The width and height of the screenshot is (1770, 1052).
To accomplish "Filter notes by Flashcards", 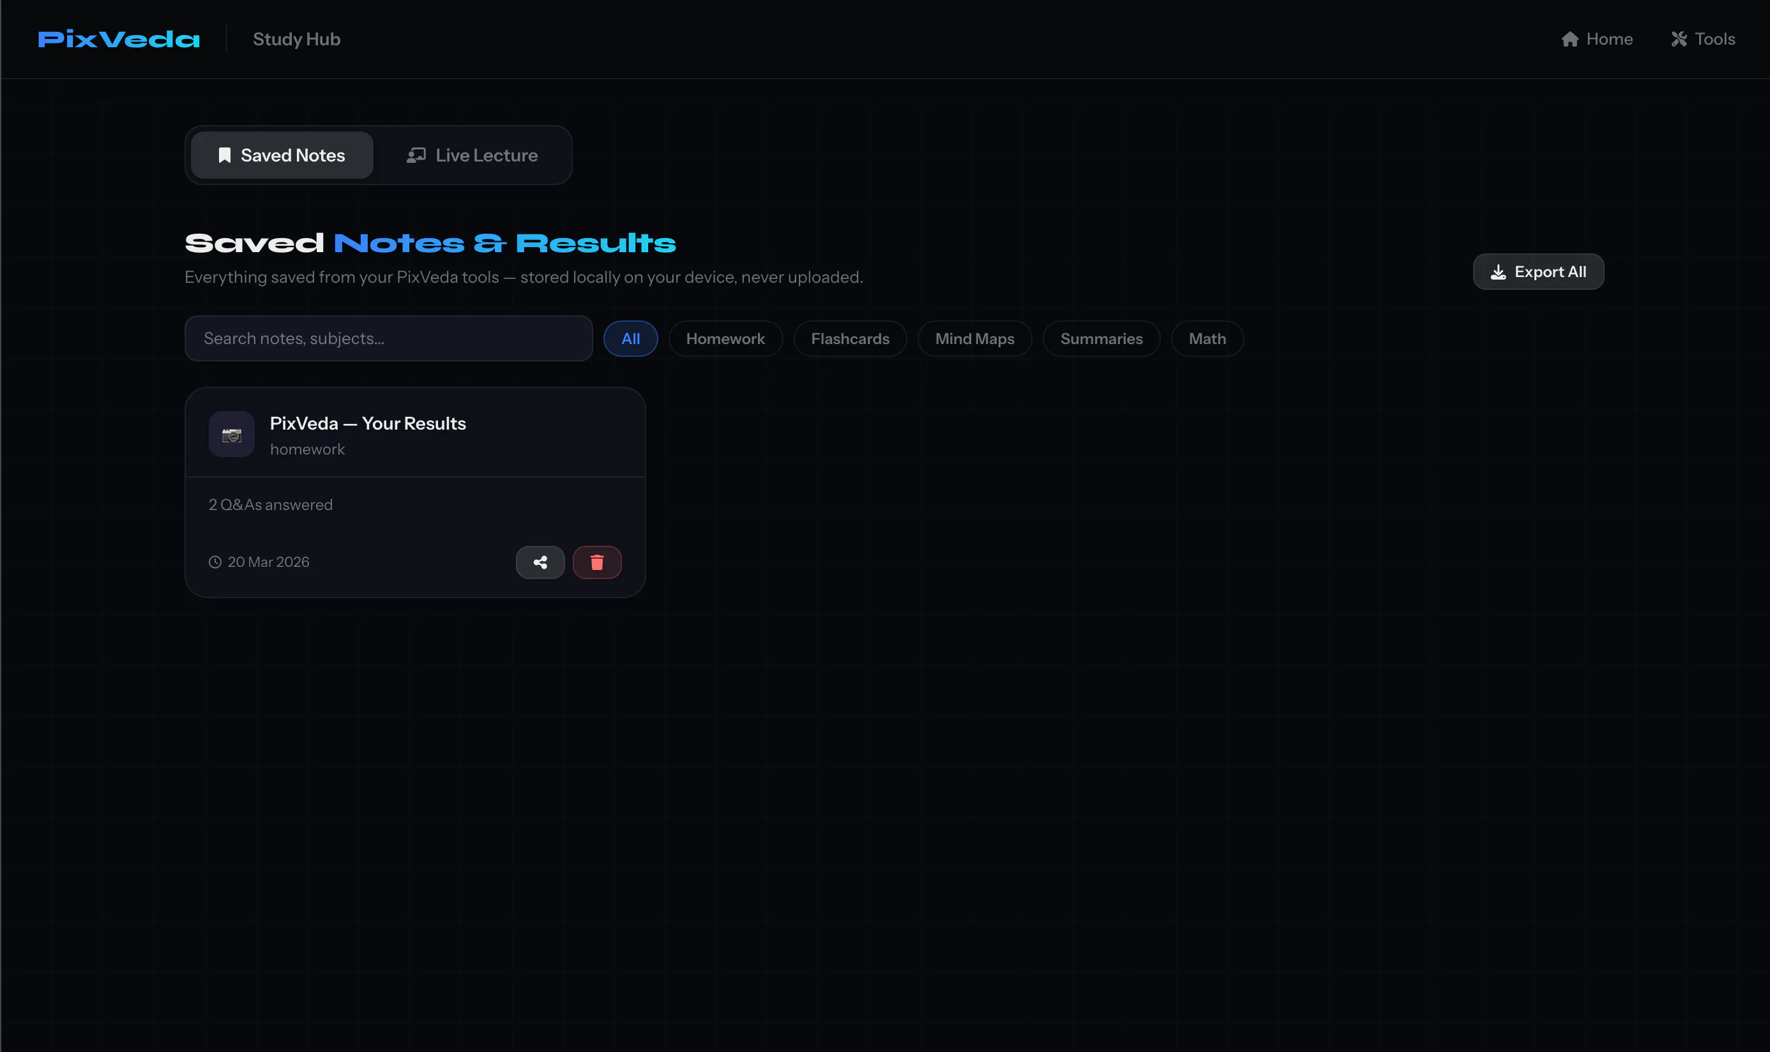I will click(851, 339).
